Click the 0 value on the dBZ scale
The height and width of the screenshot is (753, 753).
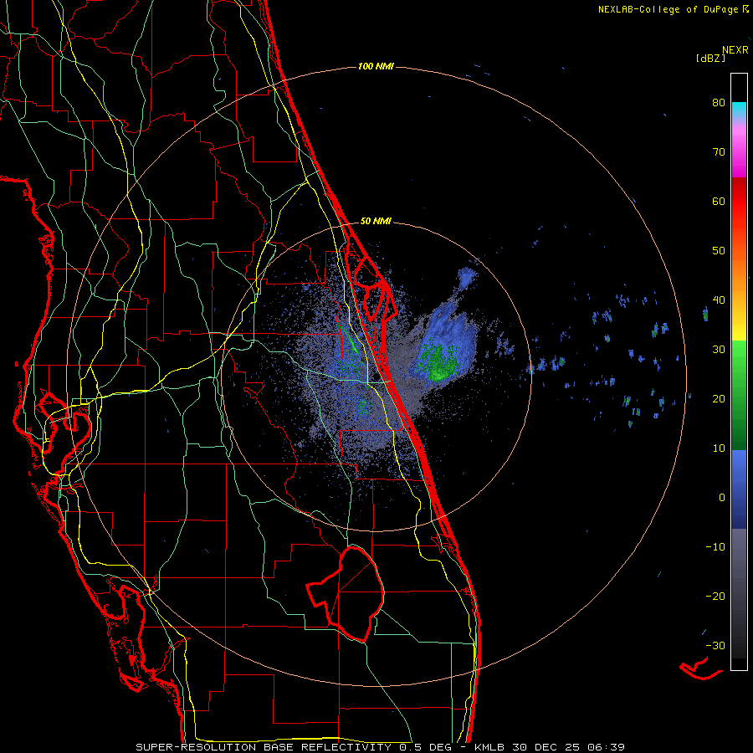(722, 498)
